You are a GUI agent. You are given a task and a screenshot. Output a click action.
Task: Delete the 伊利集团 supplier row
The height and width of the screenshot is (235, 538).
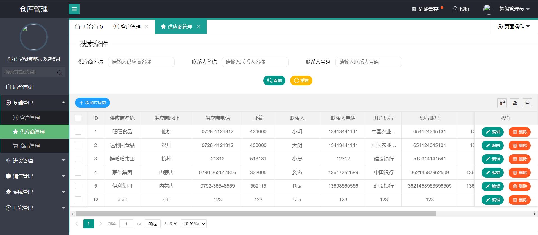520,186
